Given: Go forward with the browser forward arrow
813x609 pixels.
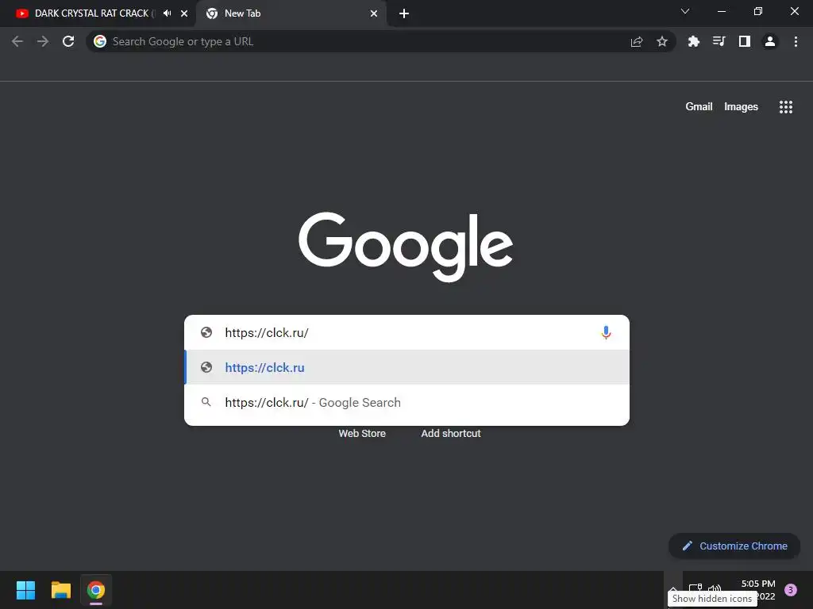Looking at the screenshot, I should pos(43,41).
